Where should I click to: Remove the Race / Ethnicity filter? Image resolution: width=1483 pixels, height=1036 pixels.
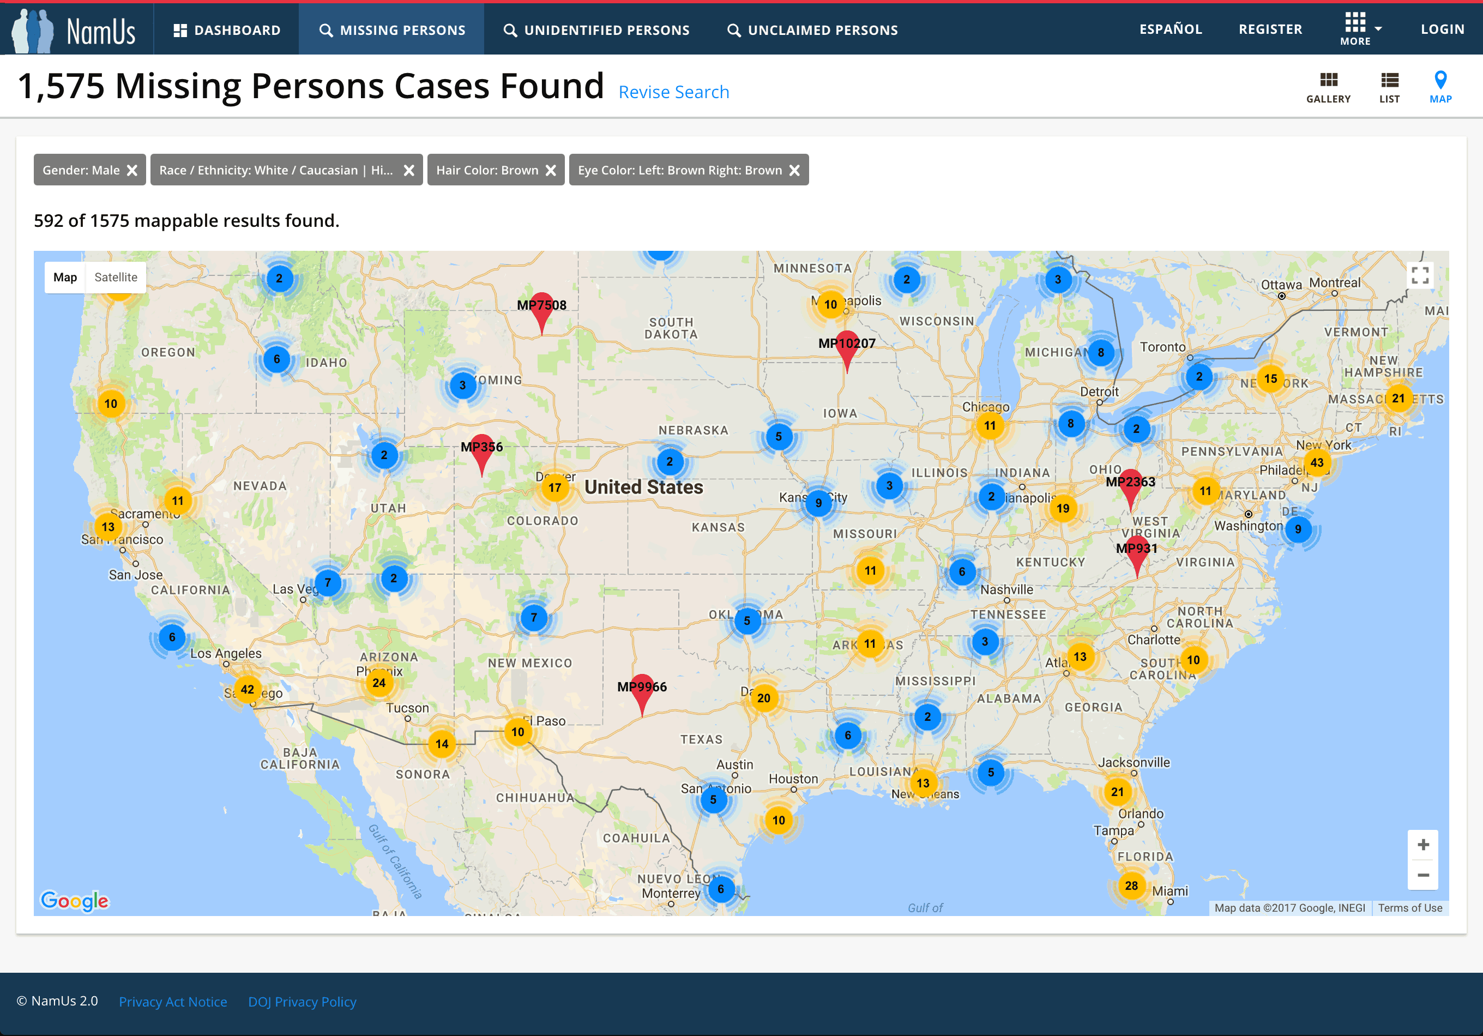tap(409, 171)
